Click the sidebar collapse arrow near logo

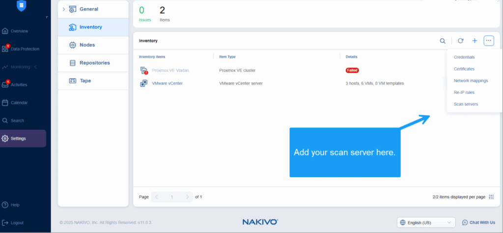pos(47,17)
